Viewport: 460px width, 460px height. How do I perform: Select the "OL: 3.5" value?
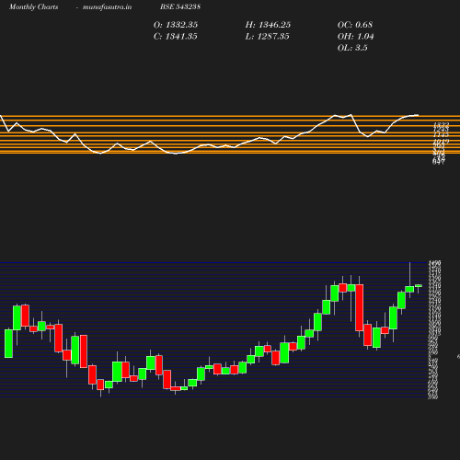(352, 48)
